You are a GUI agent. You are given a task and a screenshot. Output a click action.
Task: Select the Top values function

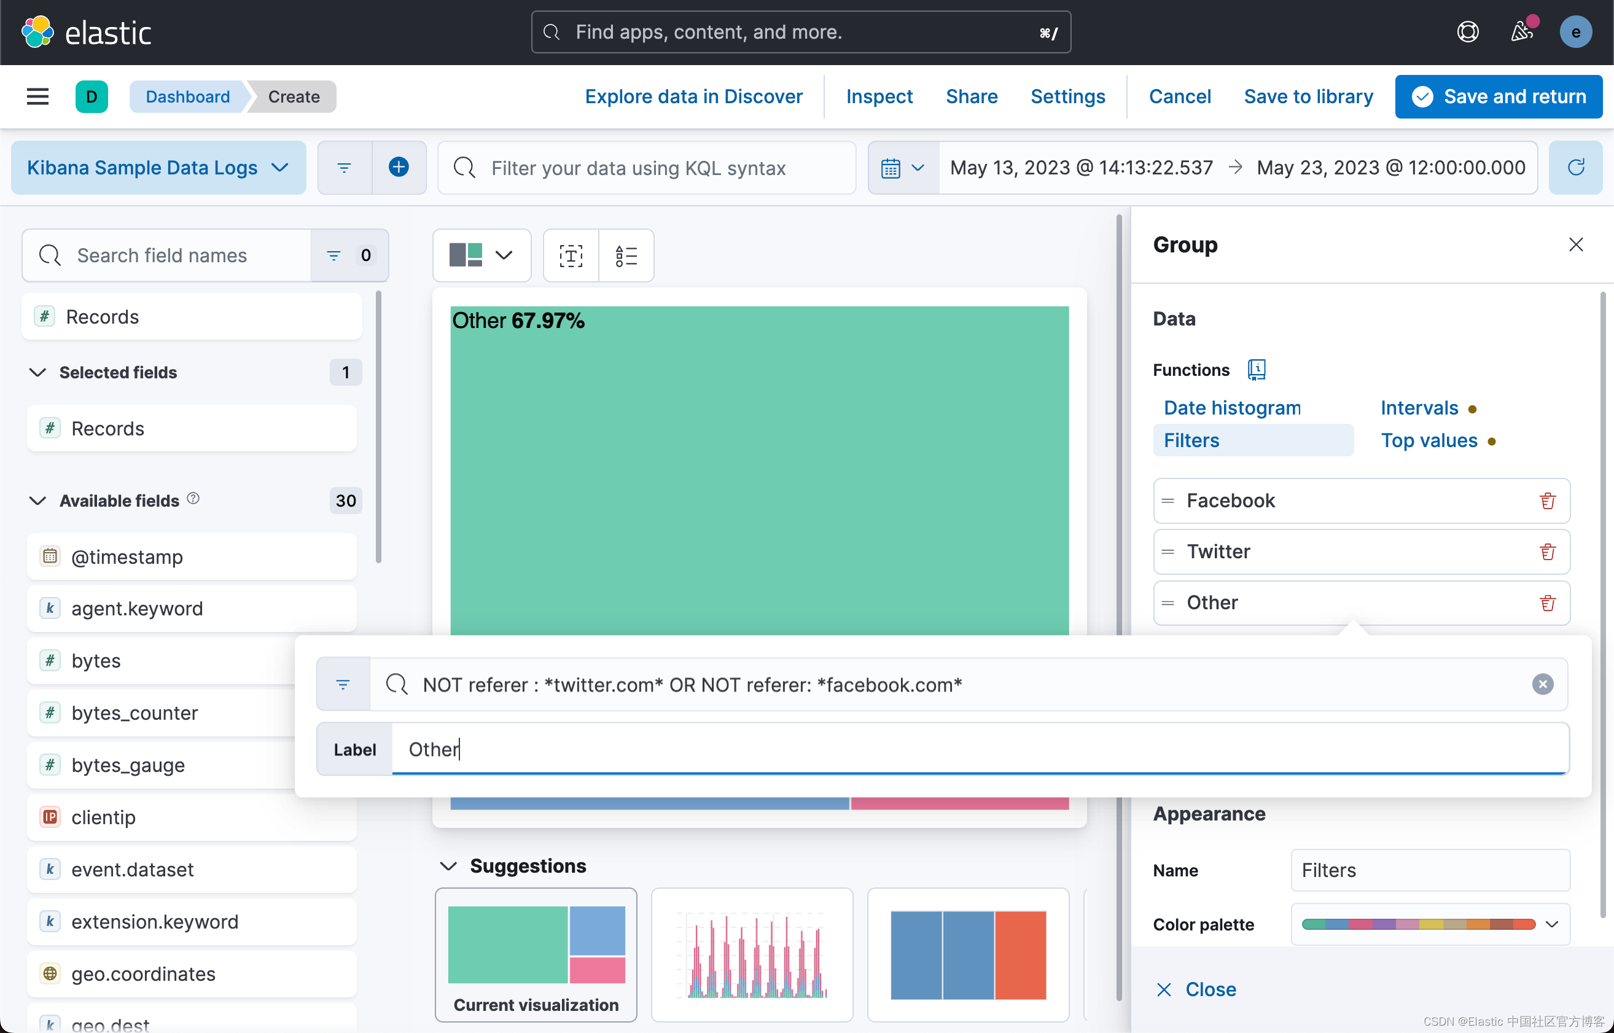pyautogui.click(x=1429, y=441)
